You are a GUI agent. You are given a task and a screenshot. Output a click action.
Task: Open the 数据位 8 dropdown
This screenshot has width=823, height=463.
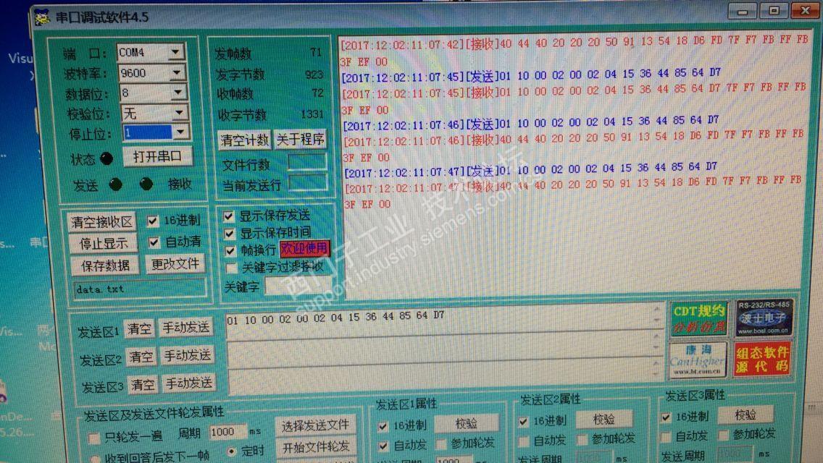click(x=178, y=93)
